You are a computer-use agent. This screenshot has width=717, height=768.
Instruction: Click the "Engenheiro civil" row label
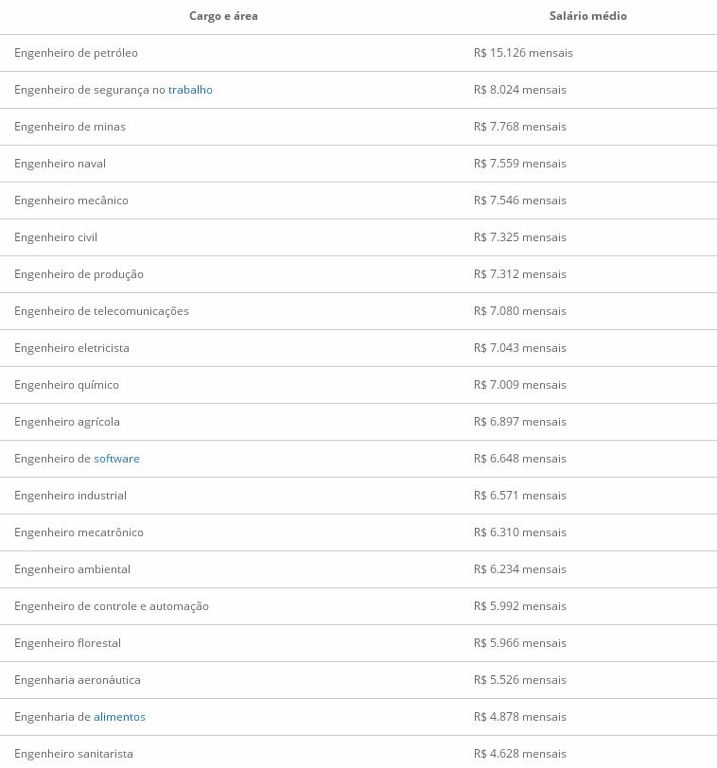[x=56, y=237]
